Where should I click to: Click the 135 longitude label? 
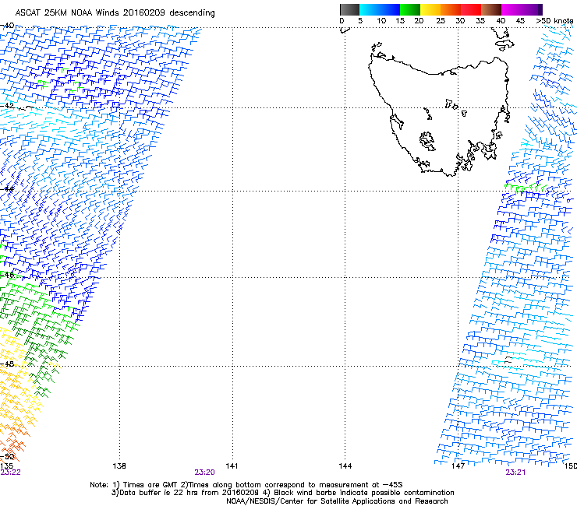[x=6, y=466]
